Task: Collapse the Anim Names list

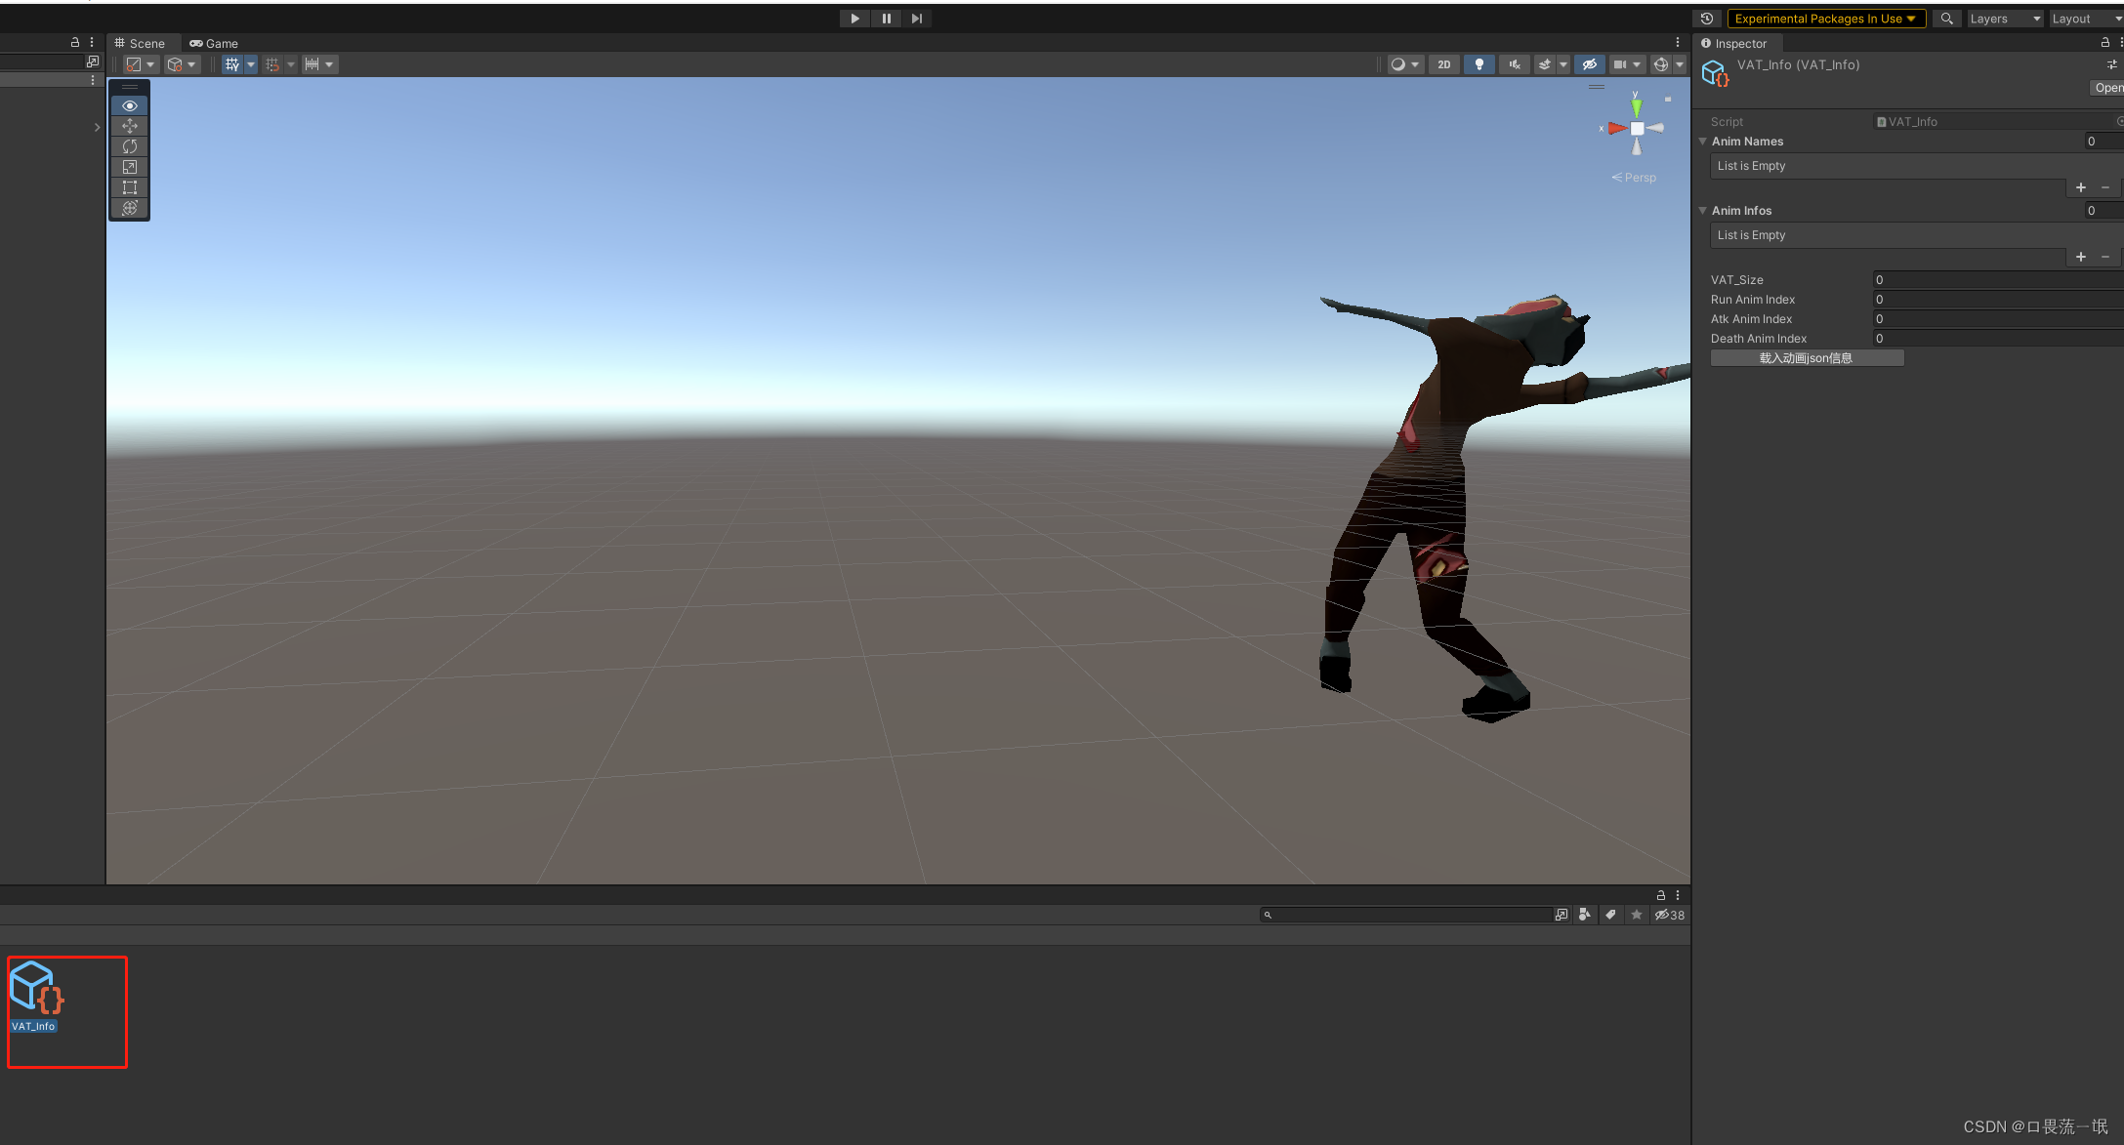Action: click(1703, 142)
